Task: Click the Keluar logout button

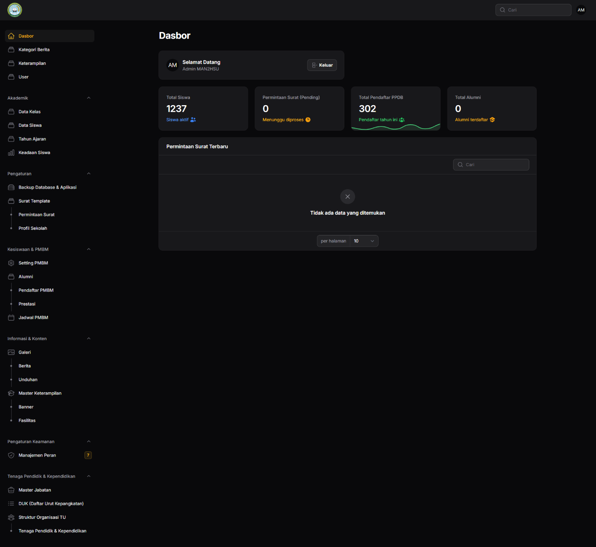Action: coord(322,65)
